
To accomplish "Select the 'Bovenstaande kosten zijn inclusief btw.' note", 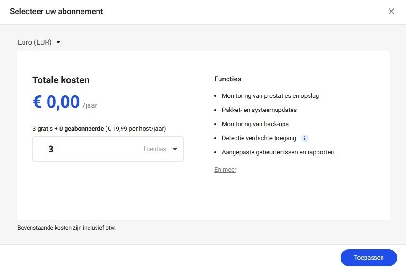I will click(x=66, y=228).
